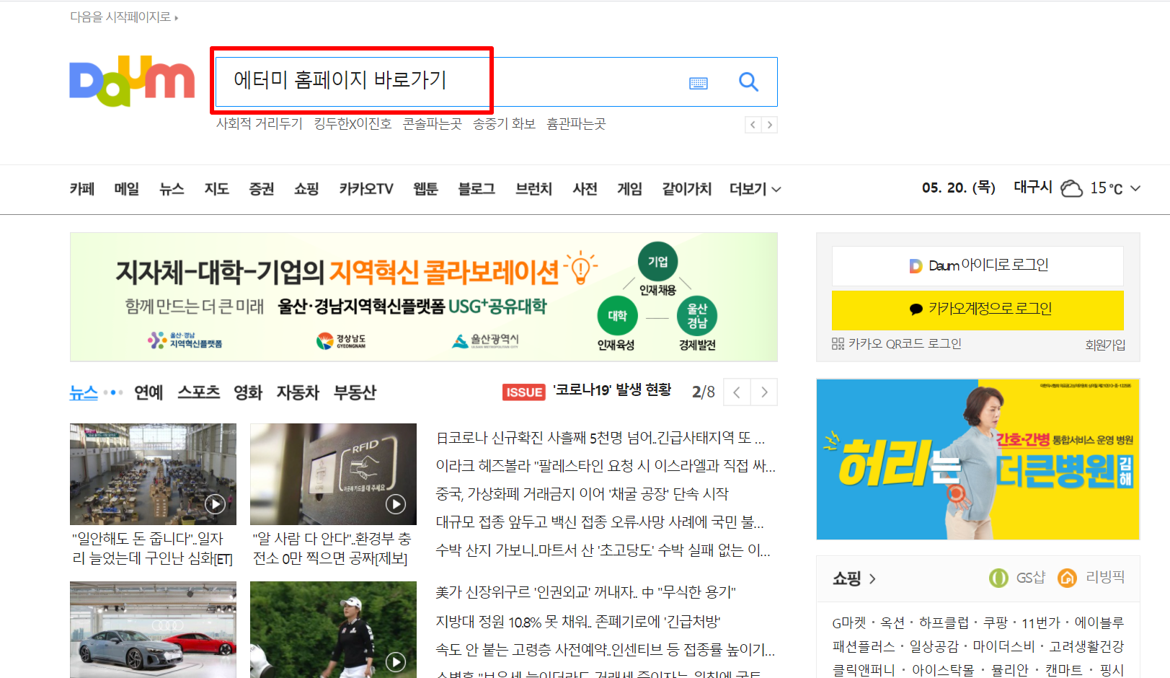This screenshot has height=678, width=1170.
Task: Click the GS샵 logo icon
Action: tap(998, 578)
